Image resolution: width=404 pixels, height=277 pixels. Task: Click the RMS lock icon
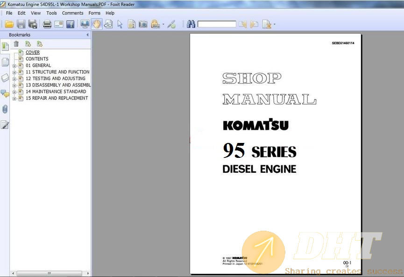[156, 24]
